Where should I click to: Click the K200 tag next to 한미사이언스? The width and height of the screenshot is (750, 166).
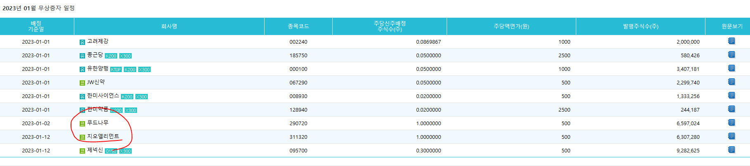coord(127,97)
